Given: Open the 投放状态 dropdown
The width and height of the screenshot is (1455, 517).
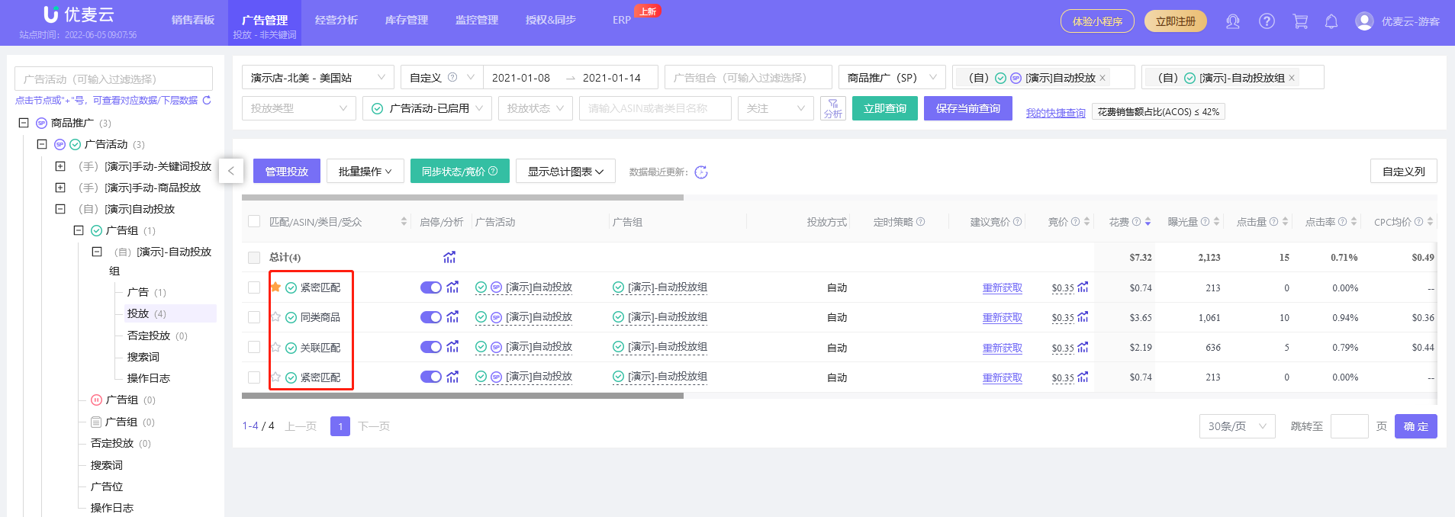Looking at the screenshot, I should [536, 108].
